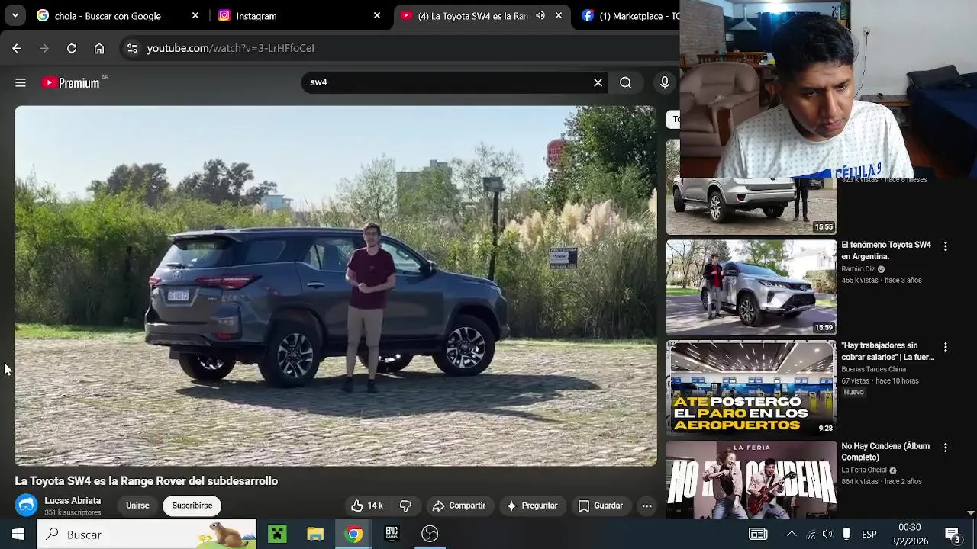
Task: Pause the Toyota SW4 video player
Action: tap(336, 285)
